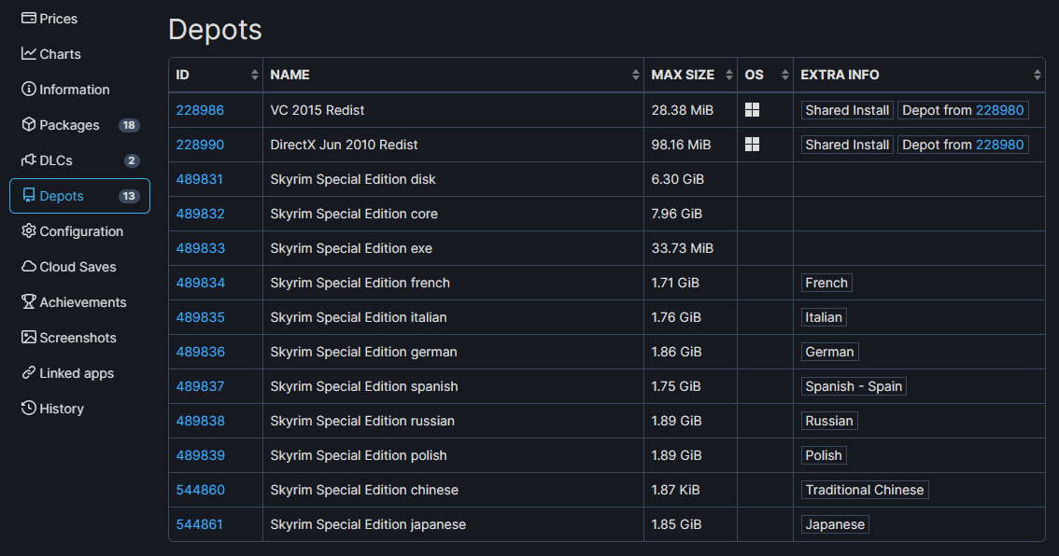The height and width of the screenshot is (556, 1059).
Task: Open the Linked apps chain icon
Action: (28, 372)
